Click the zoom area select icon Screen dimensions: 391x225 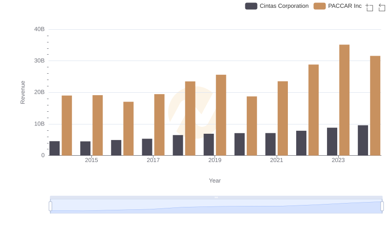click(x=369, y=7)
